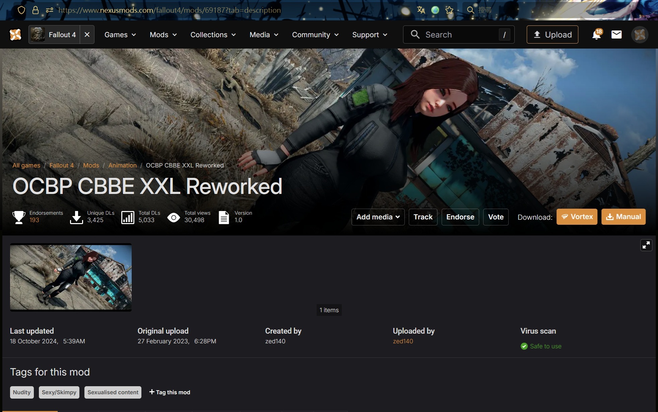This screenshot has height=412, width=658.
Task: Click the Total DLs bar chart icon
Action: point(128,217)
